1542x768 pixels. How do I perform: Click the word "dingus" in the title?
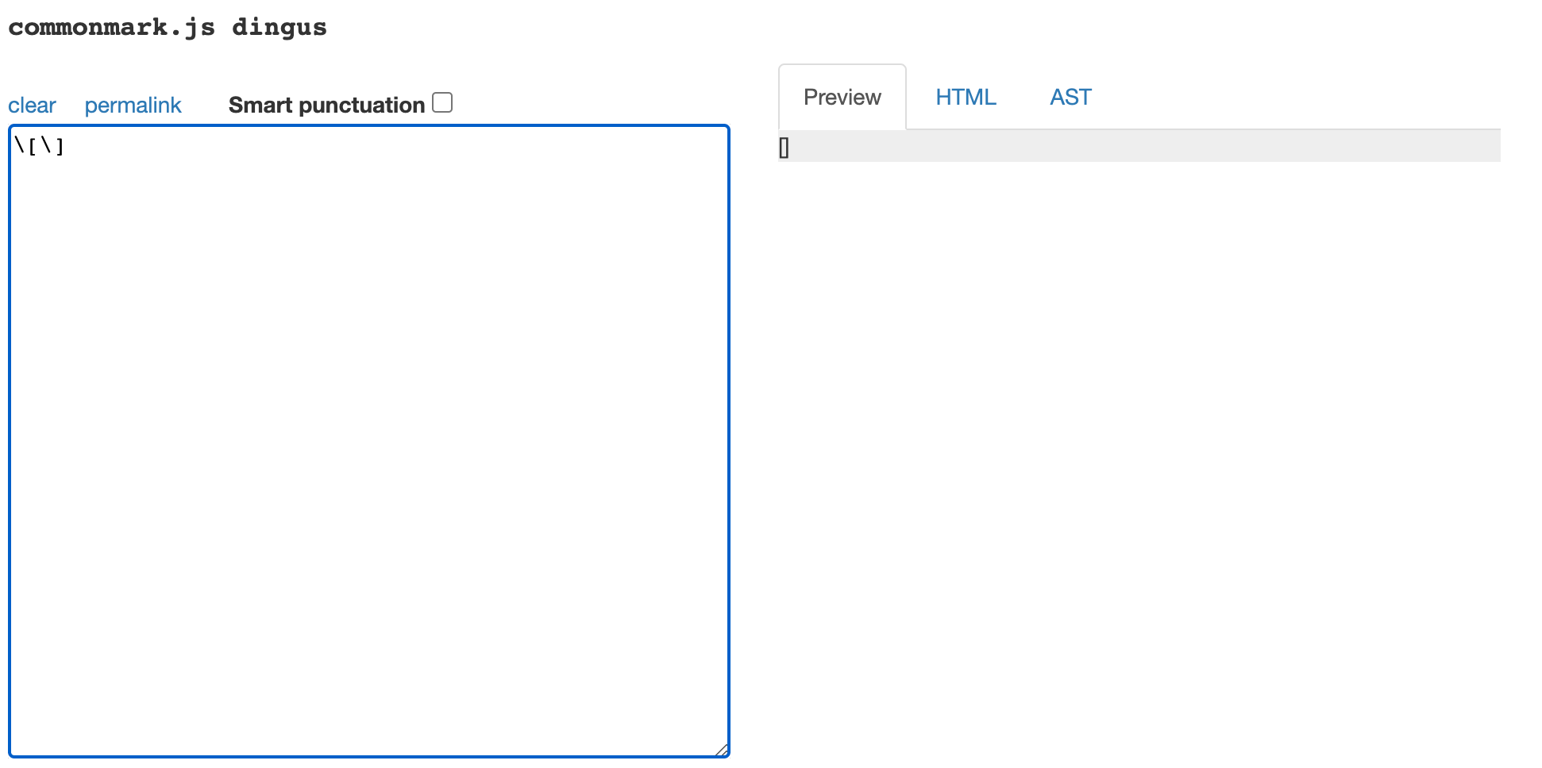[279, 28]
